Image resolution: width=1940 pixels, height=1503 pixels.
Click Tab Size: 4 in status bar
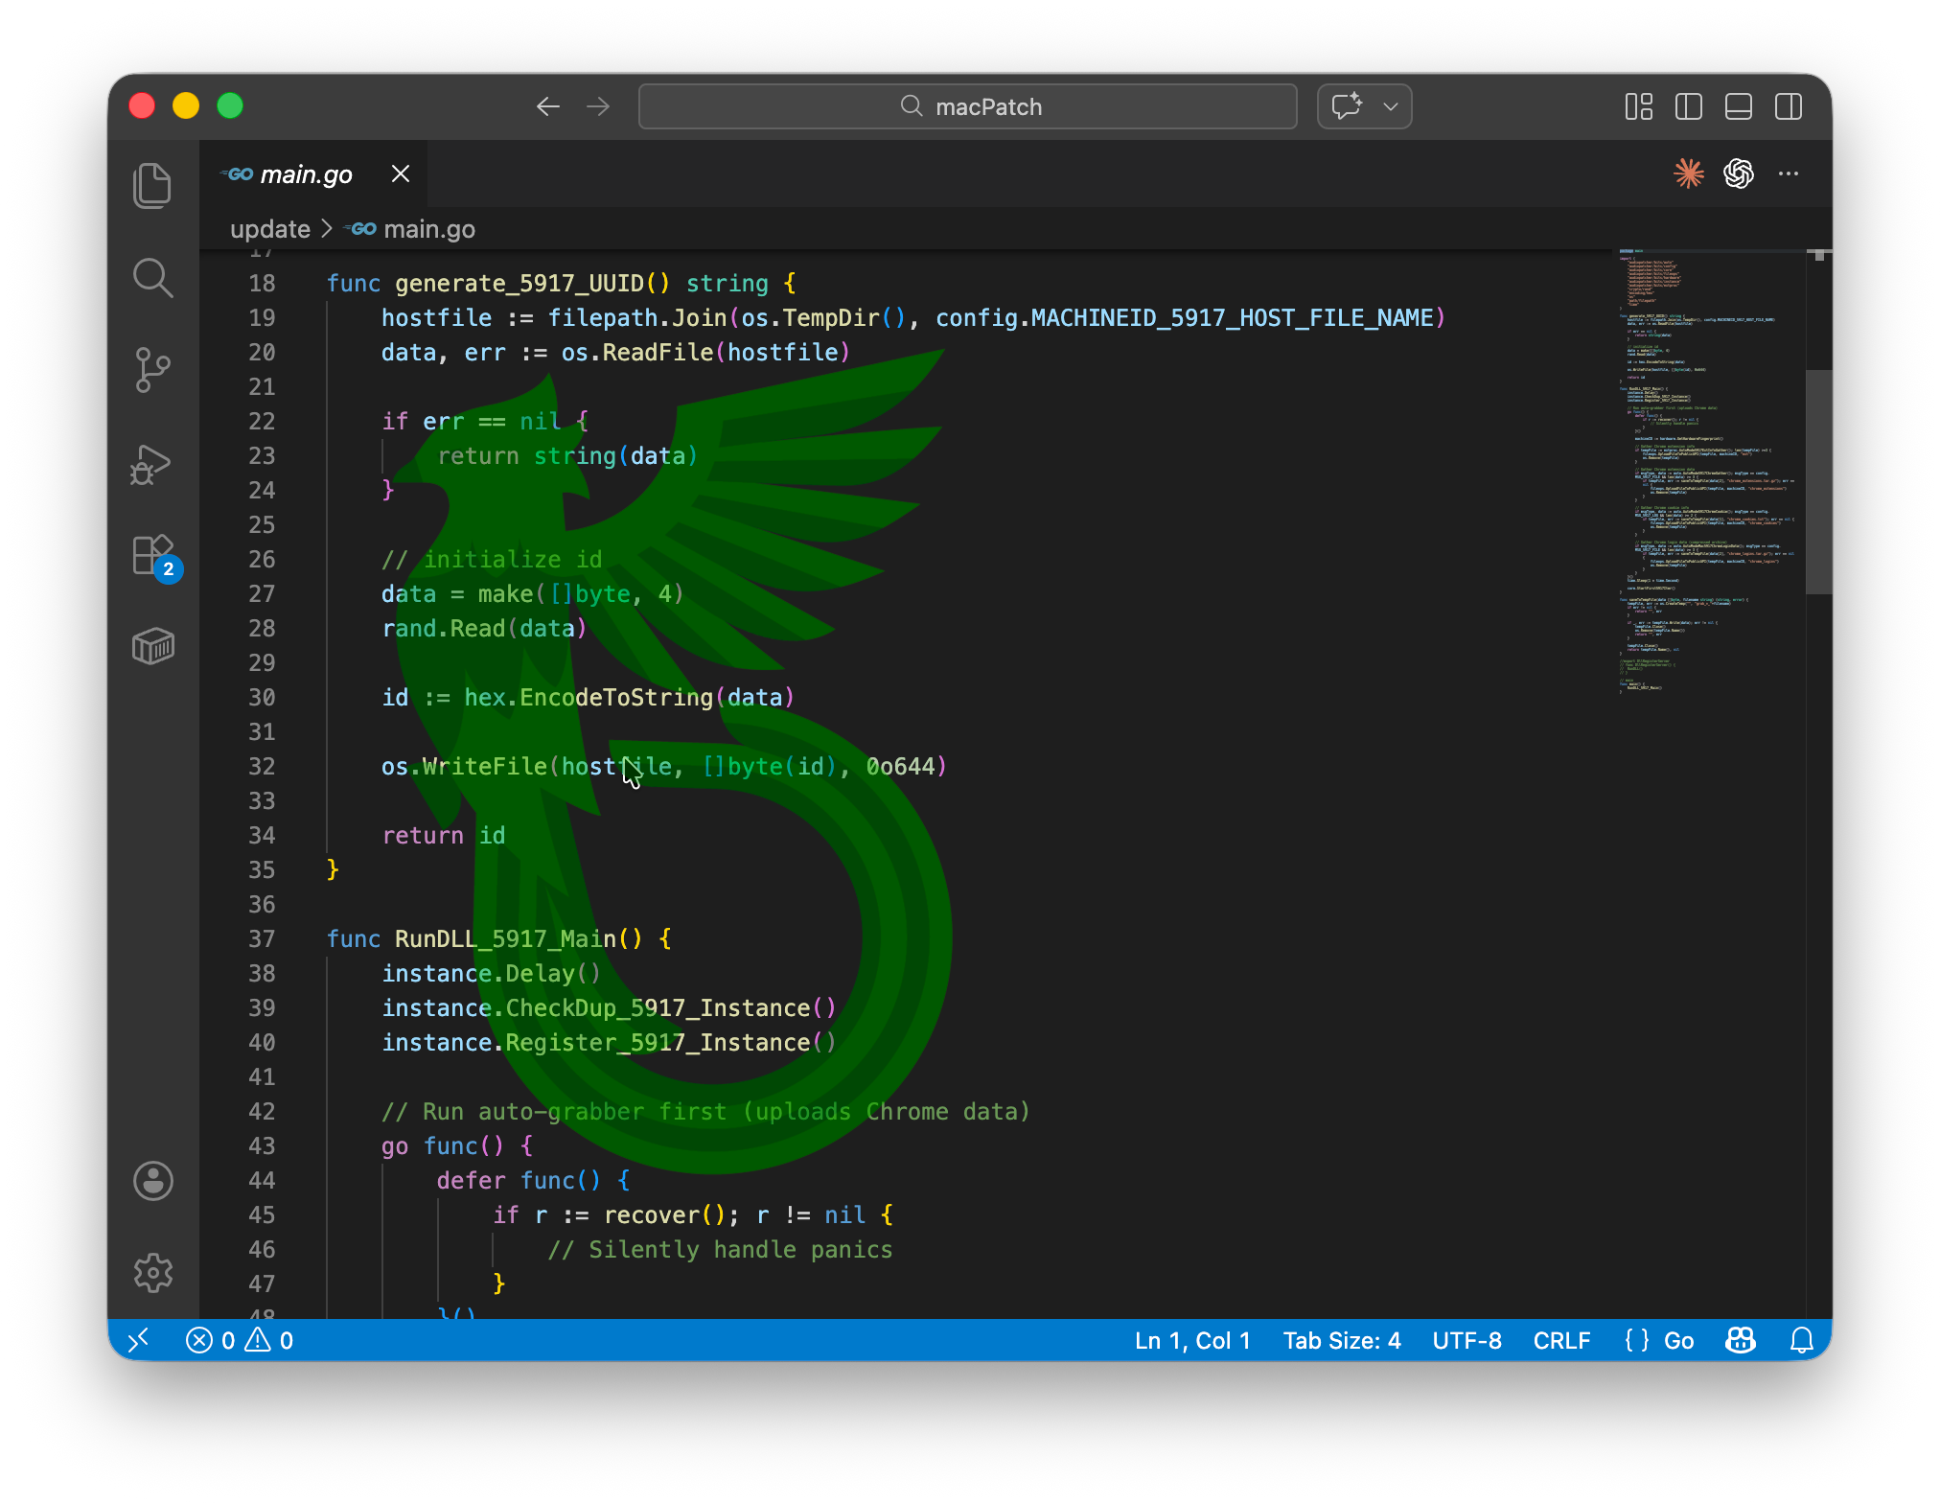pyautogui.click(x=1341, y=1340)
